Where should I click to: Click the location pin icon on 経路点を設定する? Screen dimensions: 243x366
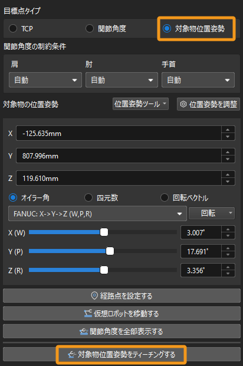point(94,296)
